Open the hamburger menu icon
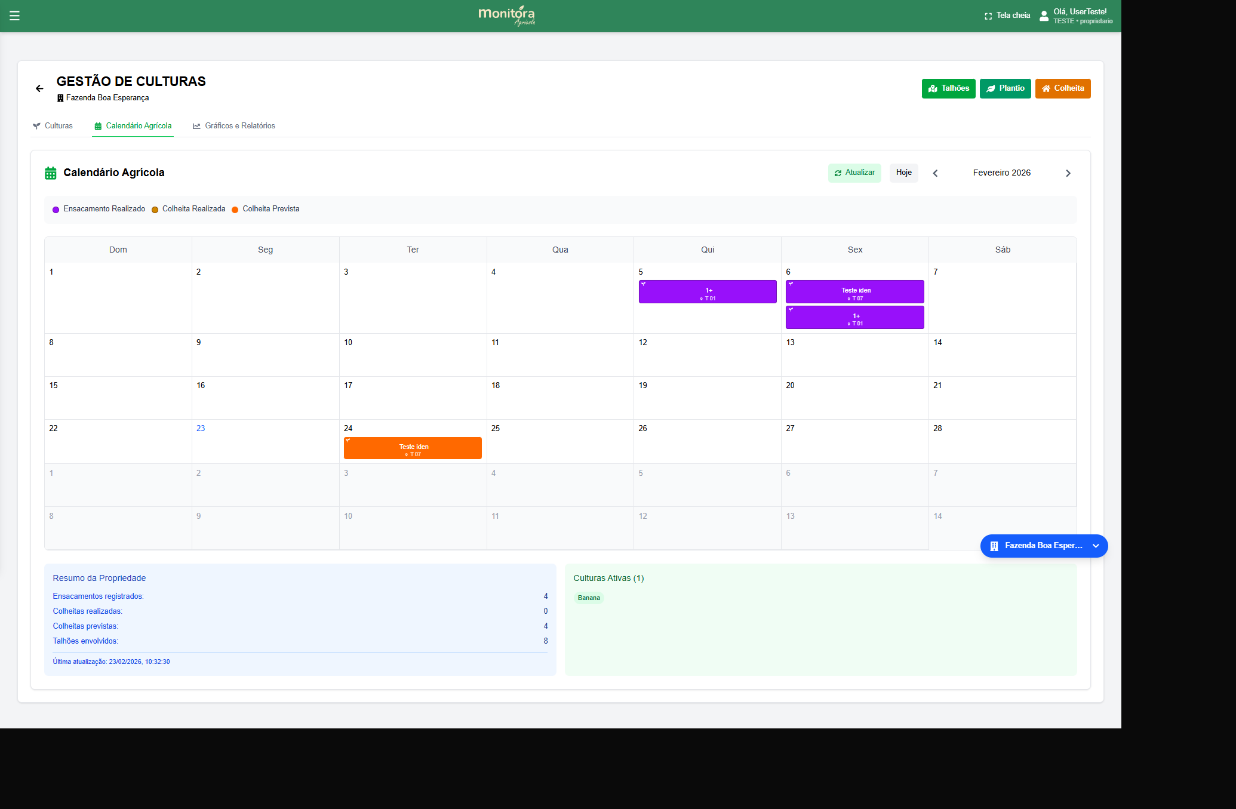 15,16
